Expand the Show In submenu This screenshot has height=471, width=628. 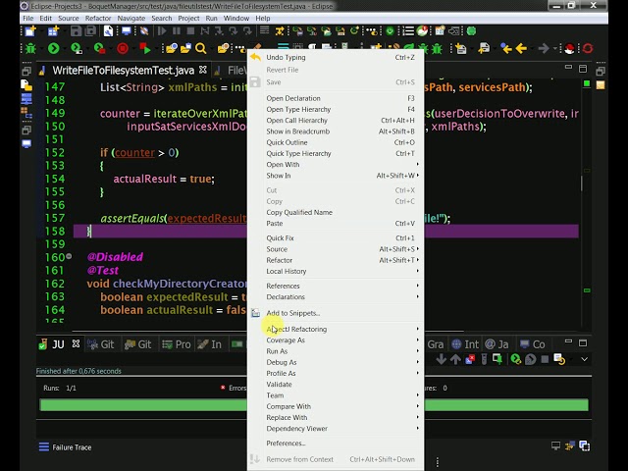336,176
